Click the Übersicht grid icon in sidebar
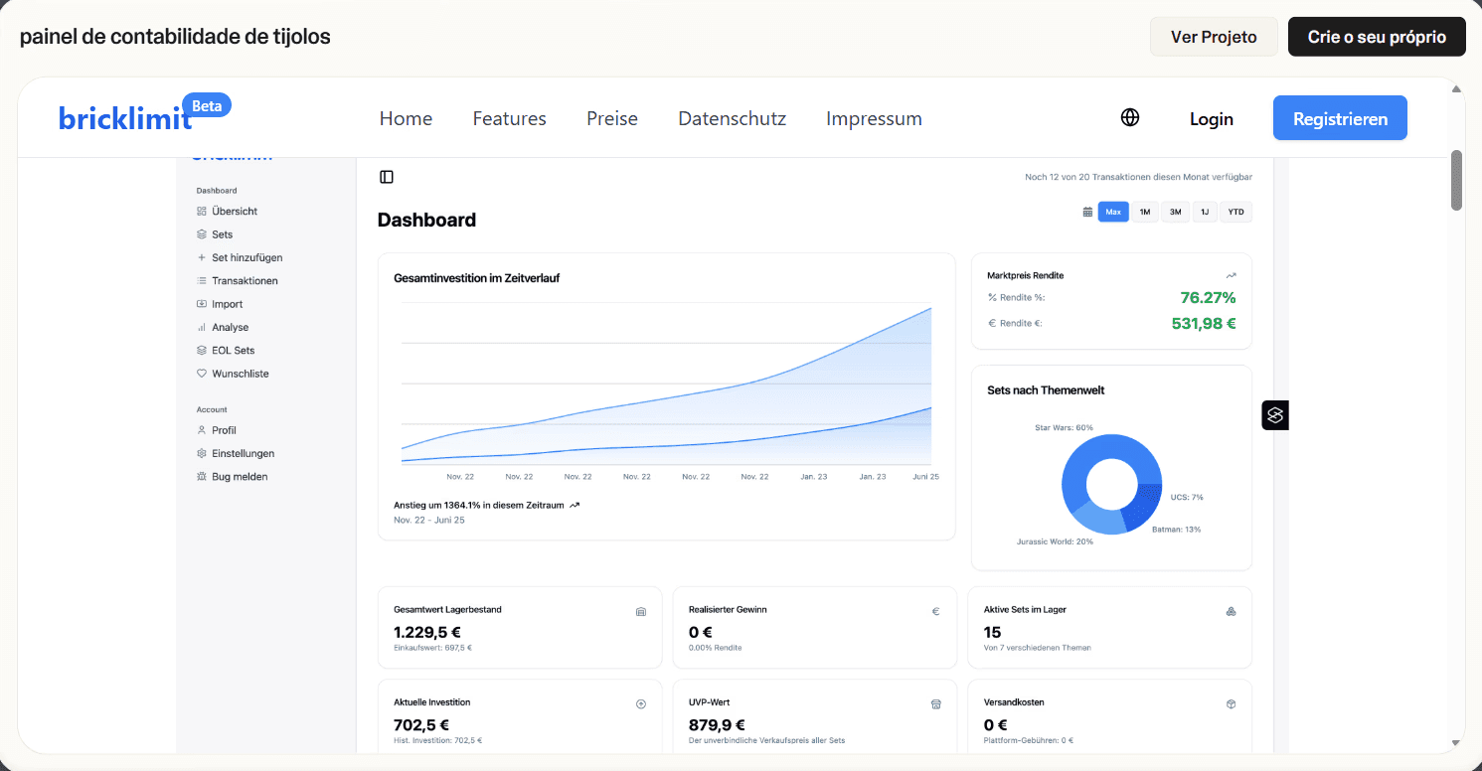Image resolution: width=1482 pixels, height=771 pixels. point(202,211)
